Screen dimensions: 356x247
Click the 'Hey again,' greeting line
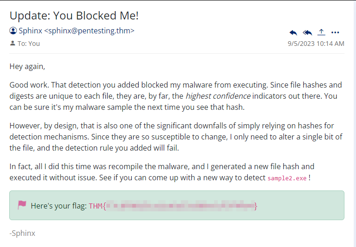click(x=27, y=66)
